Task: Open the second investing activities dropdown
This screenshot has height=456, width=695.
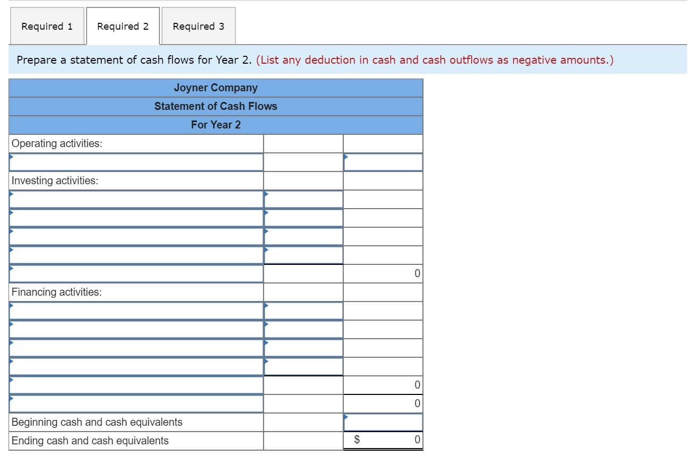Action: coord(135,218)
